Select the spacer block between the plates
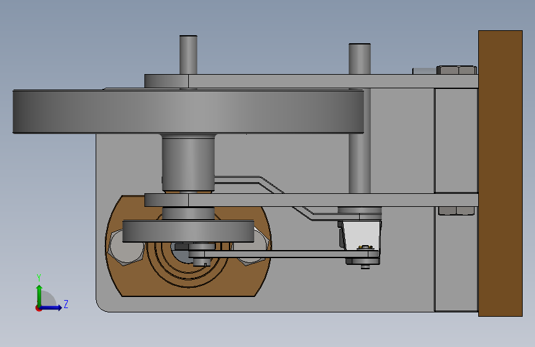The image size is (535, 347). pyautogui.click(x=456, y=140)
